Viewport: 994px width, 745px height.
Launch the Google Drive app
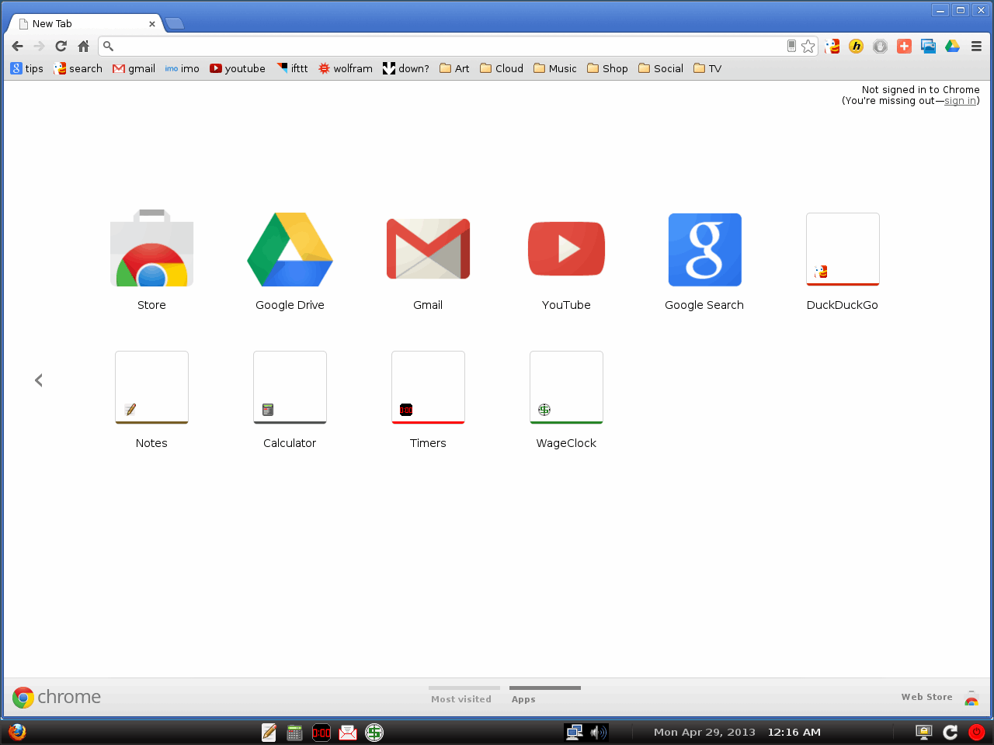click(290, 249)
